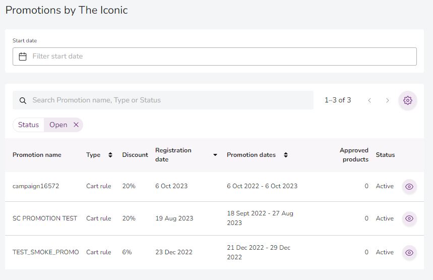
Task: Click the Promotion name column header
Action: [x=37, y=155]
